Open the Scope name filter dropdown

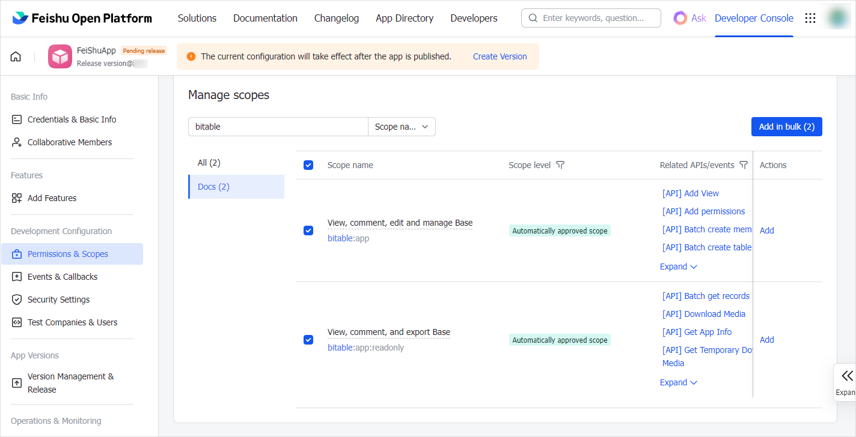402,127
